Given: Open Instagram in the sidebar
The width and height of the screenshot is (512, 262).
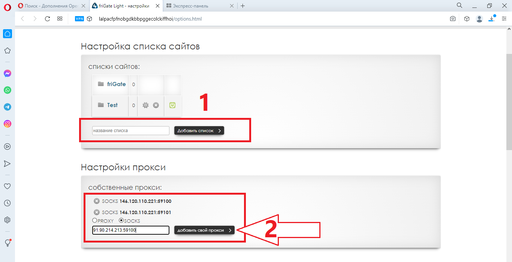Looking at the screenshot, I should [7, 124].
